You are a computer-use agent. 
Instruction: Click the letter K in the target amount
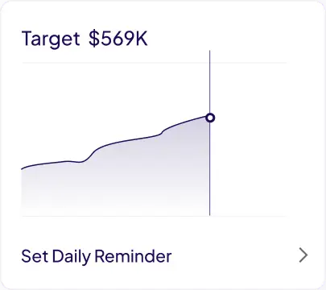tap(141, 39)
